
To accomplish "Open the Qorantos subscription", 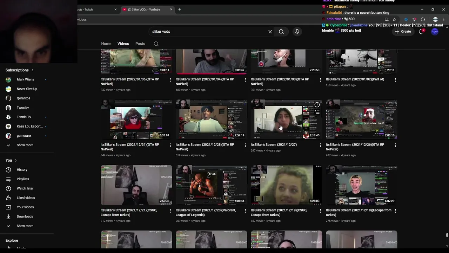I will tap(23, 98).
